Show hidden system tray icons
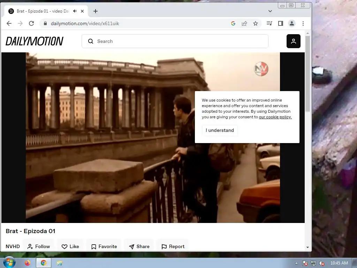 [x=296, y=263]
